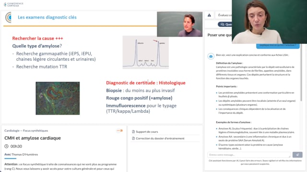The width and height of the screenshot is (307, 172).
Task: Click the 'Rechercher la cause +++' slide text
Action: 37,38
